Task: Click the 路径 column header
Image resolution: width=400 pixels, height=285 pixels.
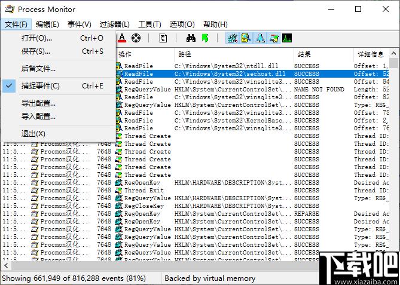Action: click(234, 54)
